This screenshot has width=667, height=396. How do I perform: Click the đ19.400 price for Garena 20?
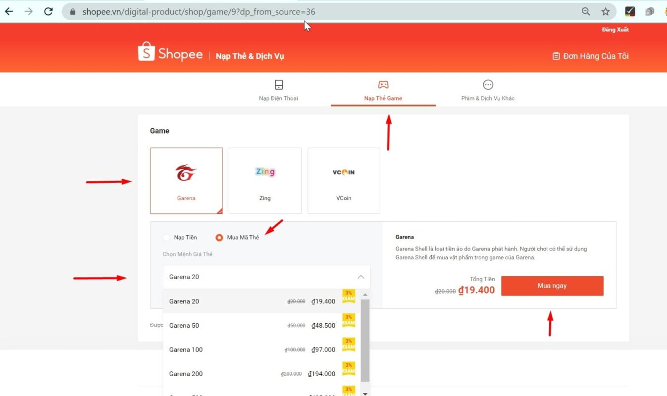pyautogui.click(x=323, y=301)
